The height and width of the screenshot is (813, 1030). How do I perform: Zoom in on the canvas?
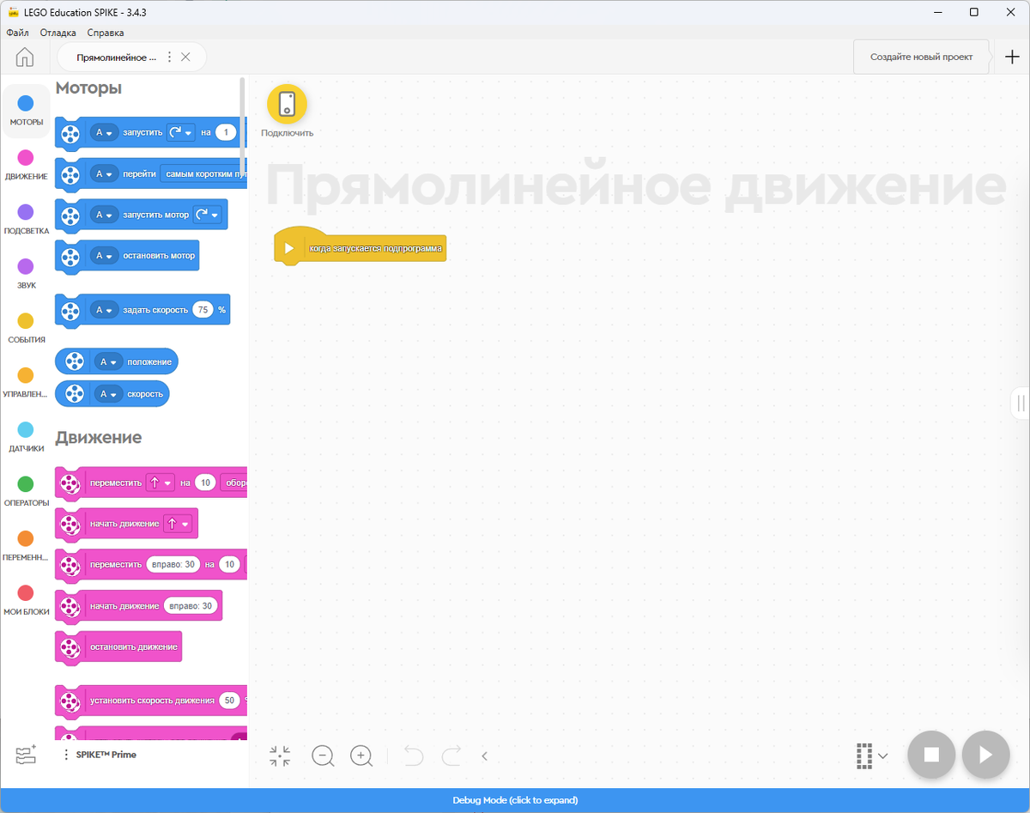pyautogui.click(x=361, y=756)
